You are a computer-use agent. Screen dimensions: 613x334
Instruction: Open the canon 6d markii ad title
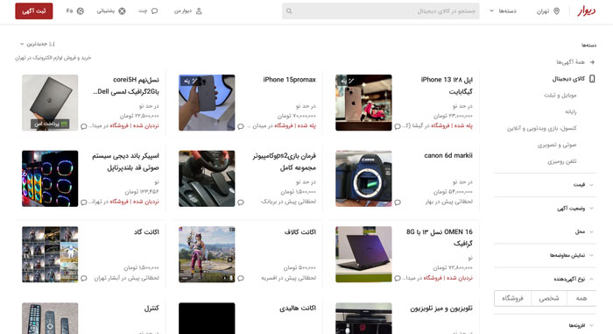pos(448,155)
